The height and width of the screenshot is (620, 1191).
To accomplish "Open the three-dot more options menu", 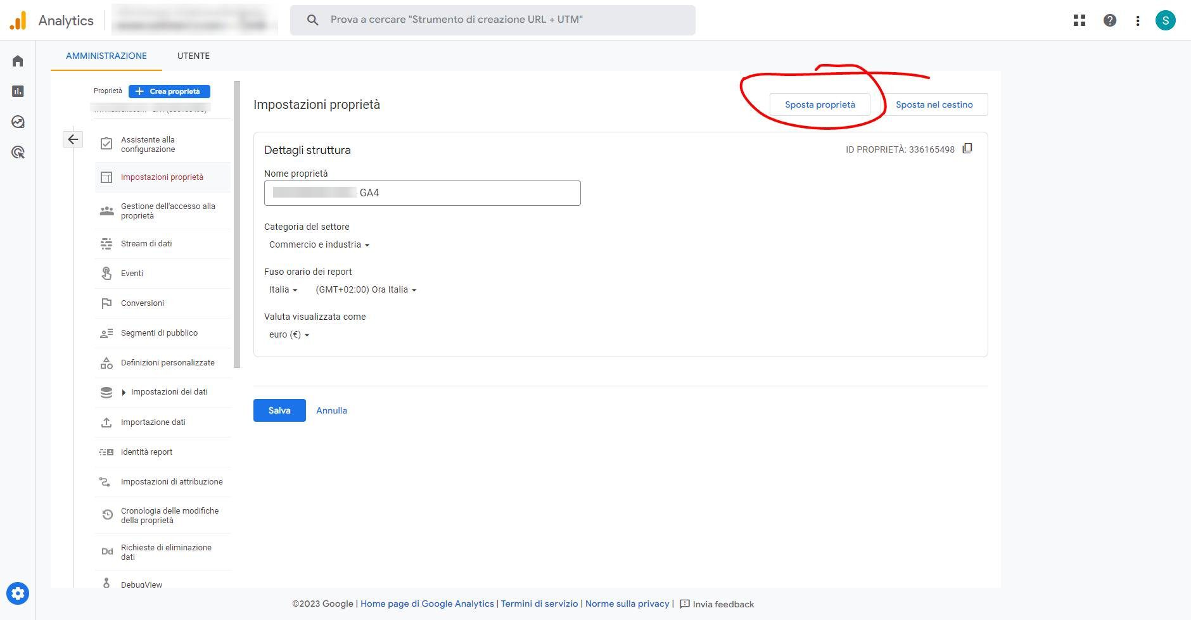I will (1138, 20).
